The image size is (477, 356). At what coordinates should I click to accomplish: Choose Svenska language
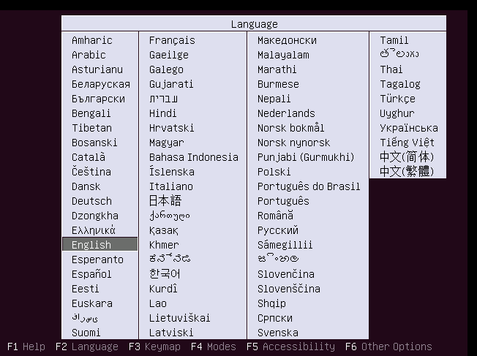[x=278, y=333]
